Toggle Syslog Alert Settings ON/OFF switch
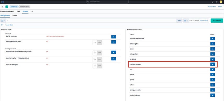The height and width of the screenshot is (101, 224). (x=97, y=42)
